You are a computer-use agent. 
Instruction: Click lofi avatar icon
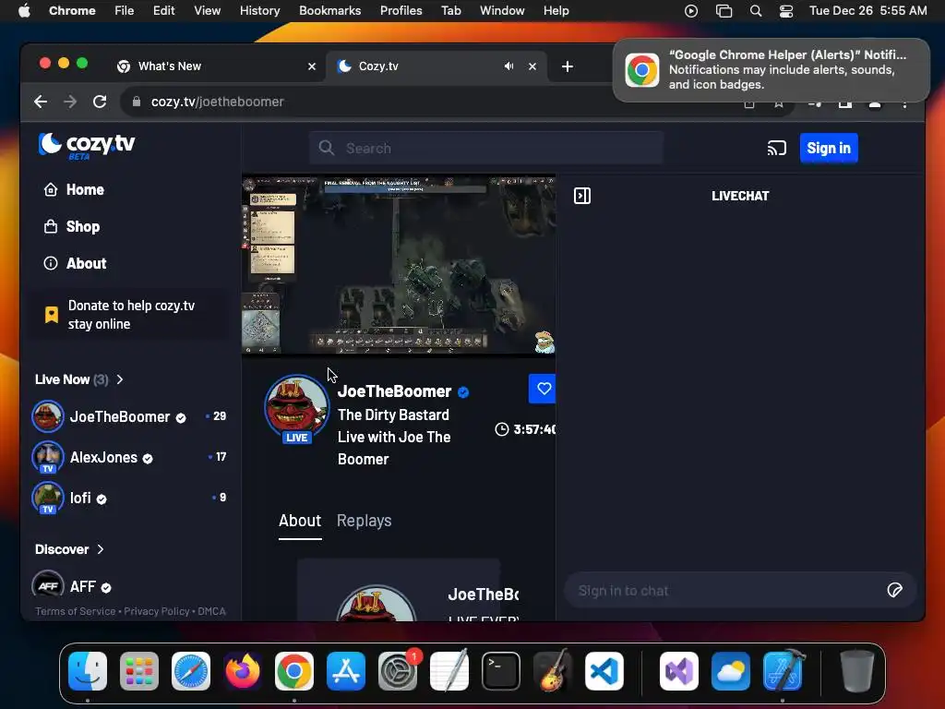(x=48, y=498)
